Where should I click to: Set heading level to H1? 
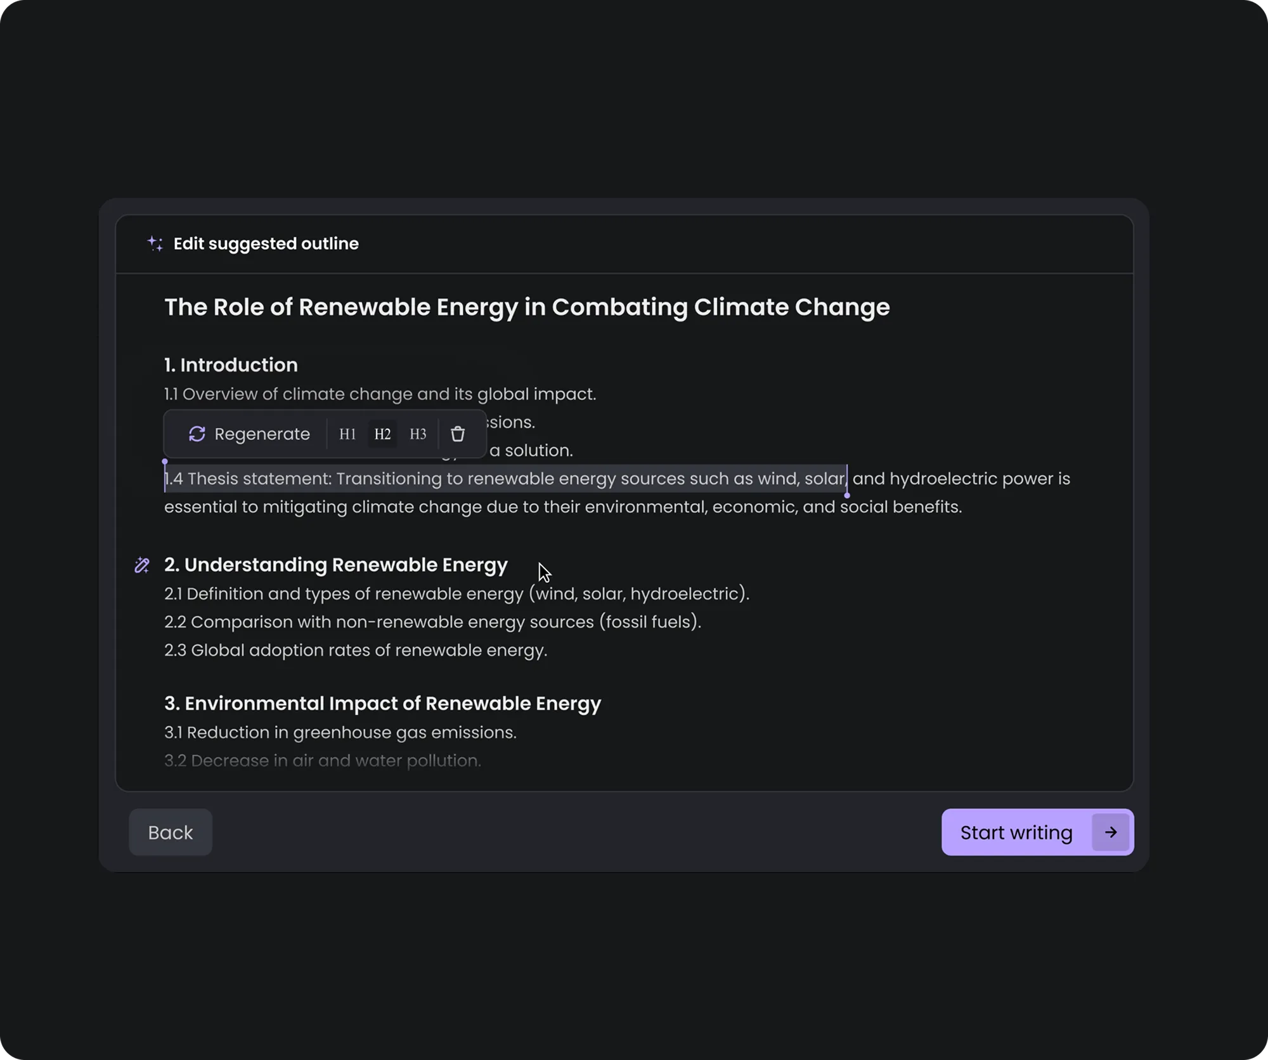pos(347,434)
